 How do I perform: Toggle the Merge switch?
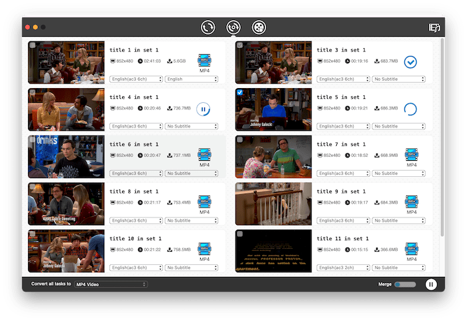pos(404,284)
